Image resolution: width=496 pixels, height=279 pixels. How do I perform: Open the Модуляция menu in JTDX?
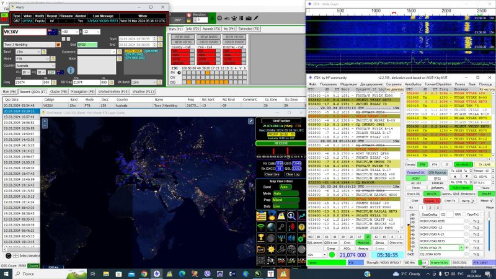tap(348, 84)
